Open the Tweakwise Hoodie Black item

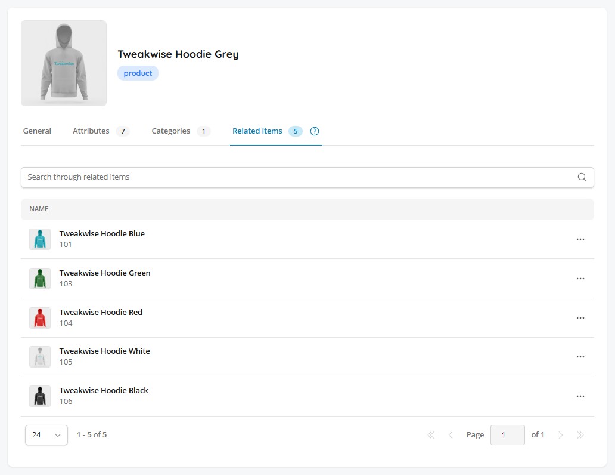click(x=104, y=390)
